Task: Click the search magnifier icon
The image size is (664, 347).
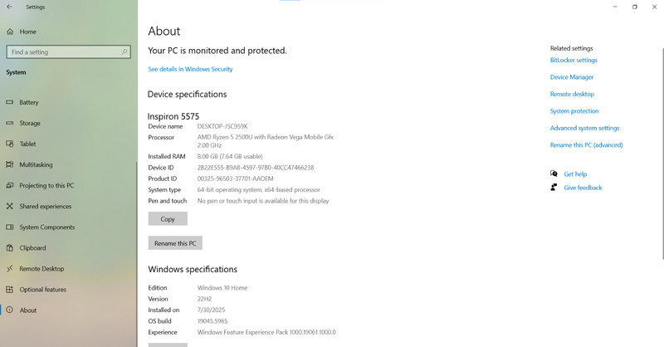Action: (124, 52)
